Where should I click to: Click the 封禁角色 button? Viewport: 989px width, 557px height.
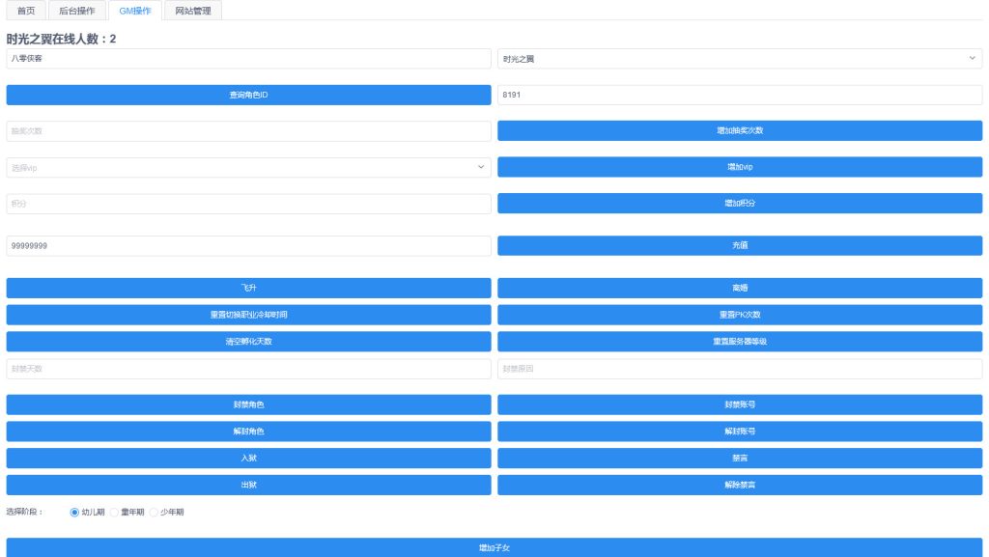pos(248,404)
